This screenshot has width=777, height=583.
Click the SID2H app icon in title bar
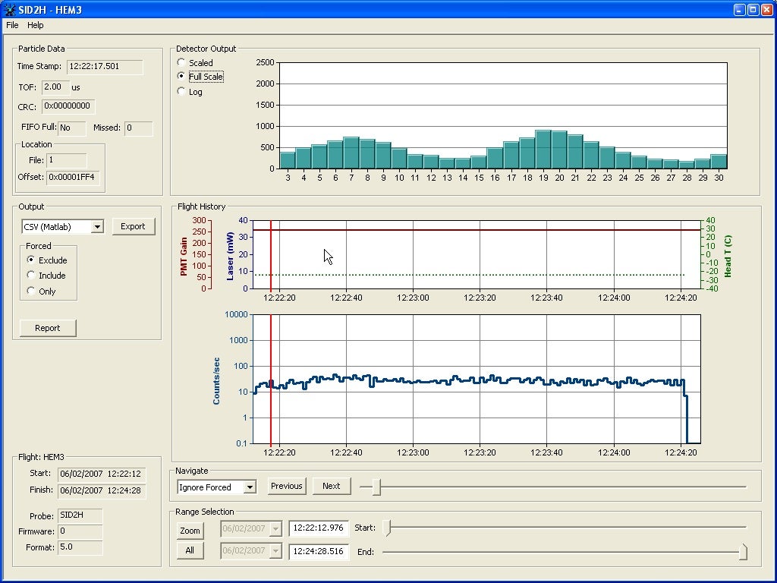pos(9,10)
